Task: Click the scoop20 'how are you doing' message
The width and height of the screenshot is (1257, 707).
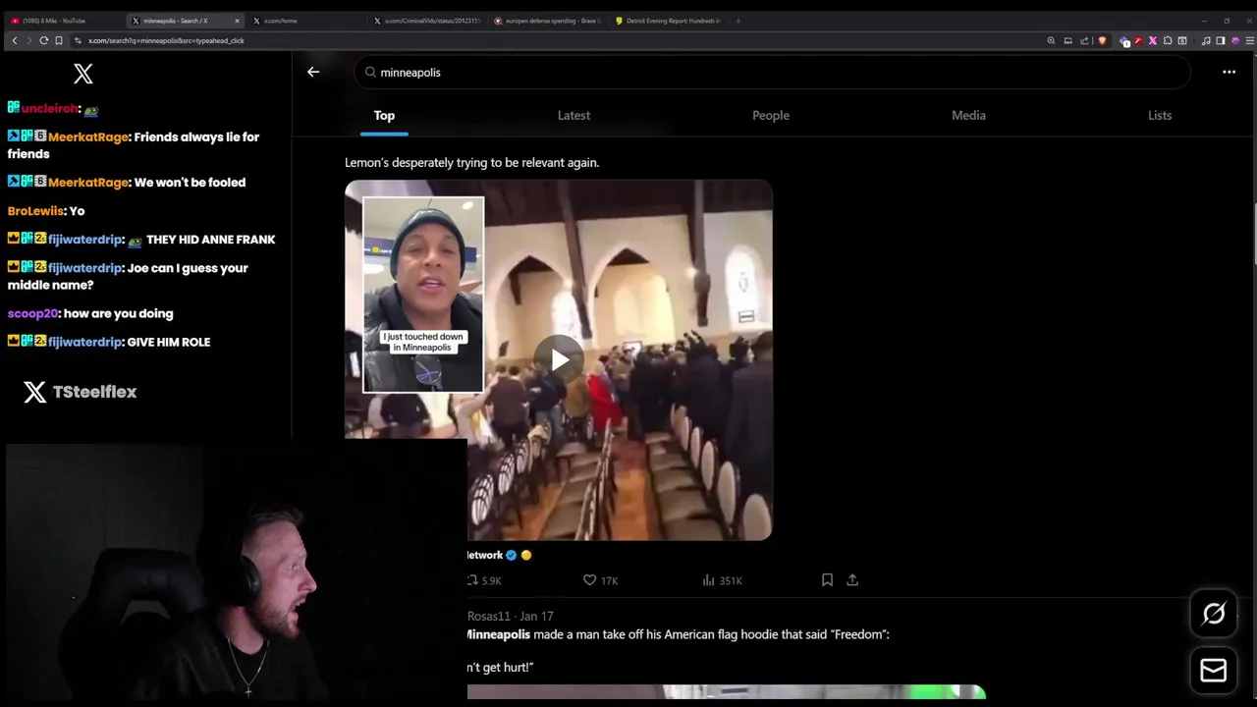Action: tap(90, 313)
